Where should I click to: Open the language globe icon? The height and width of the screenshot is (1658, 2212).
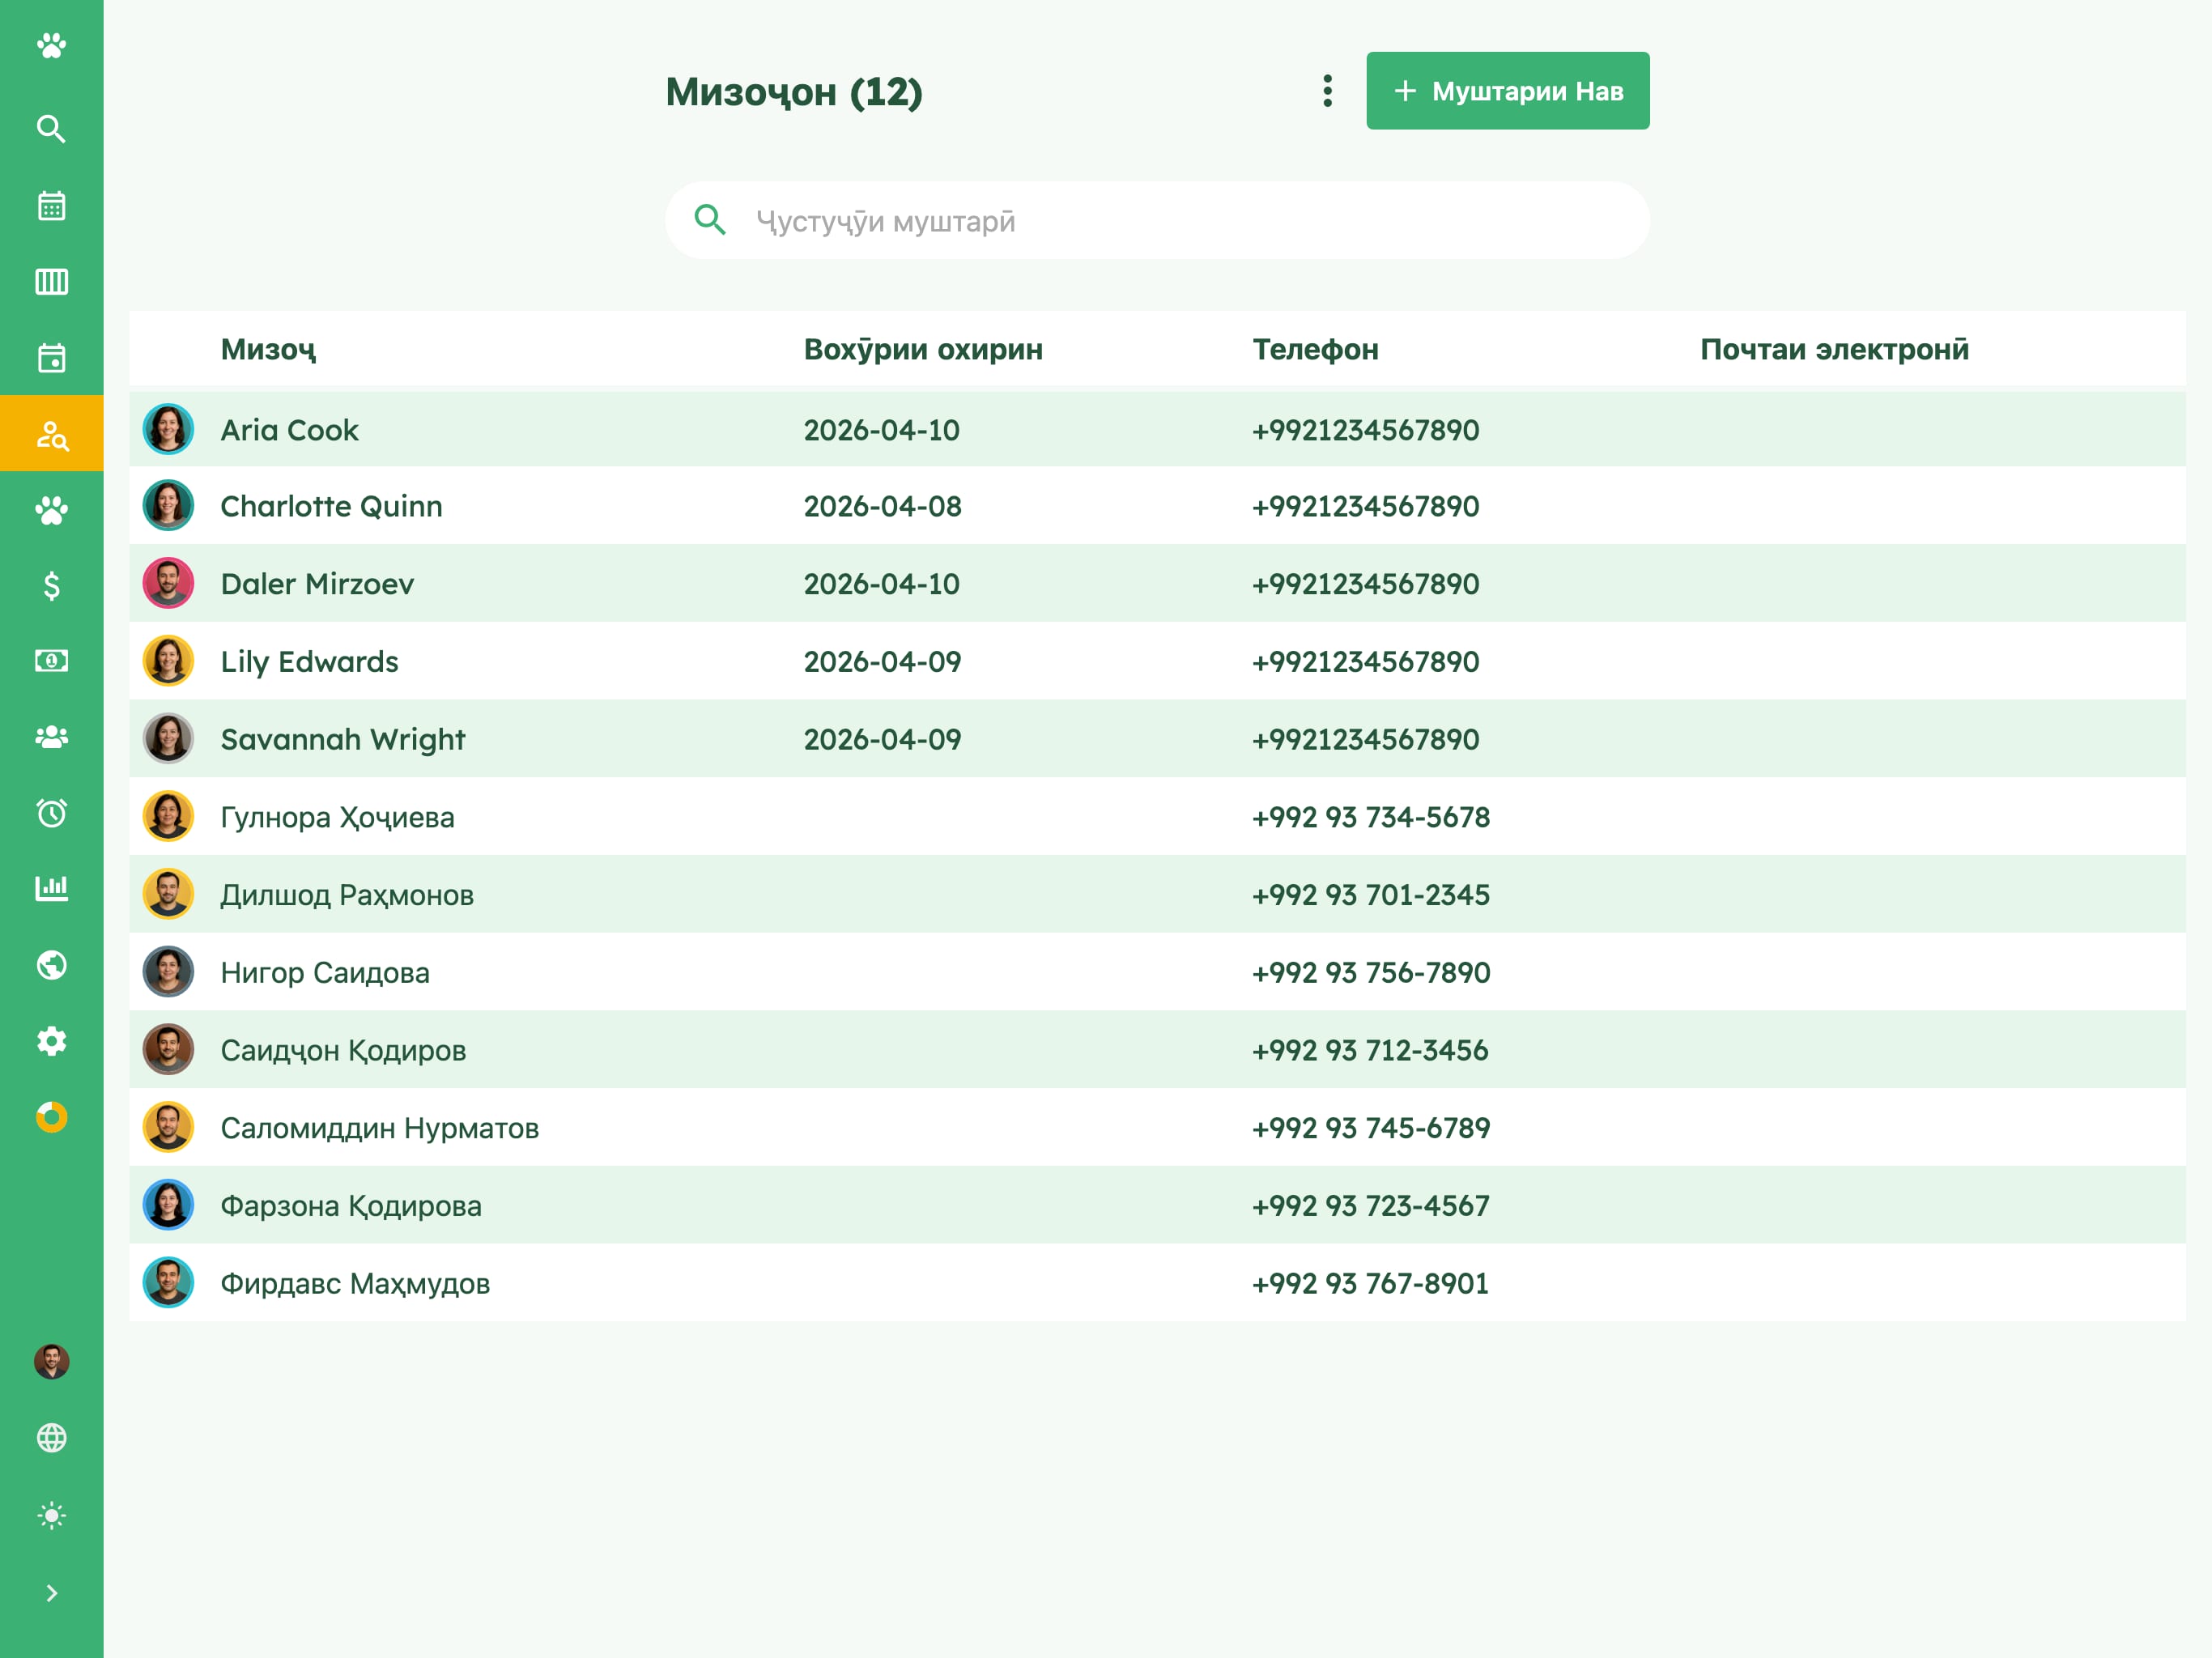pyautogui.click(x=51, y=1438)
